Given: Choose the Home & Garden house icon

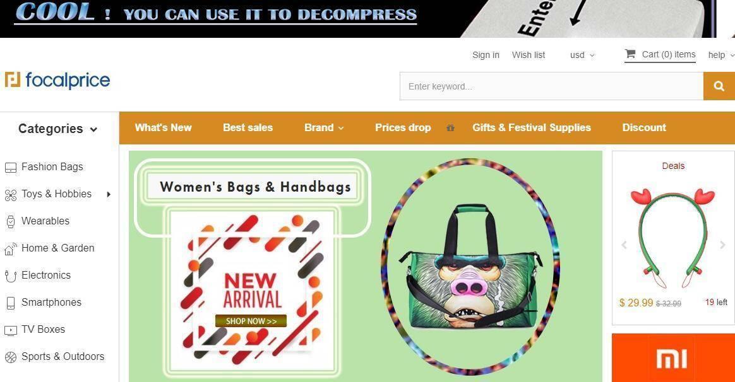Looking at the screenshot, I should coord(10,248).
